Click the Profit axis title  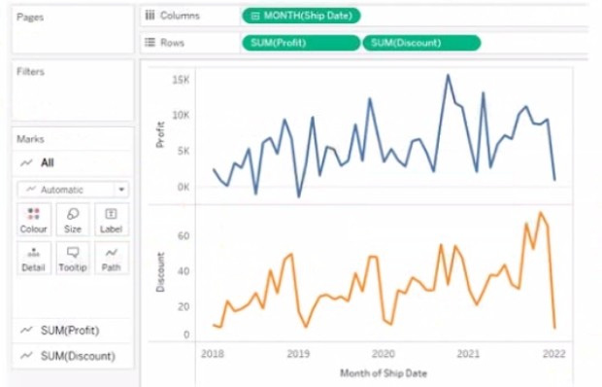pyautogui.click(x=160, y=134)
